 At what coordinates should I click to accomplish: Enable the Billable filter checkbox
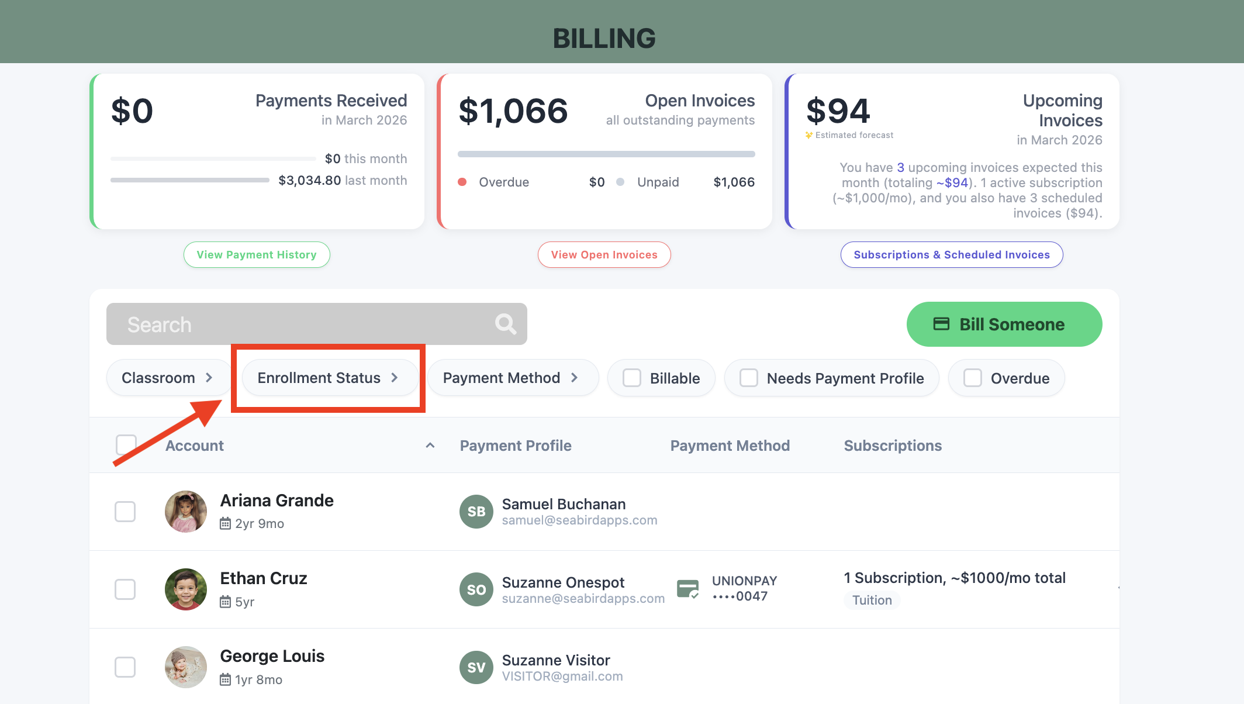coord(632,378)
